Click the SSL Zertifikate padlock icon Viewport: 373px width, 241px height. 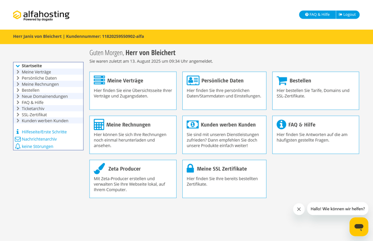190,168
